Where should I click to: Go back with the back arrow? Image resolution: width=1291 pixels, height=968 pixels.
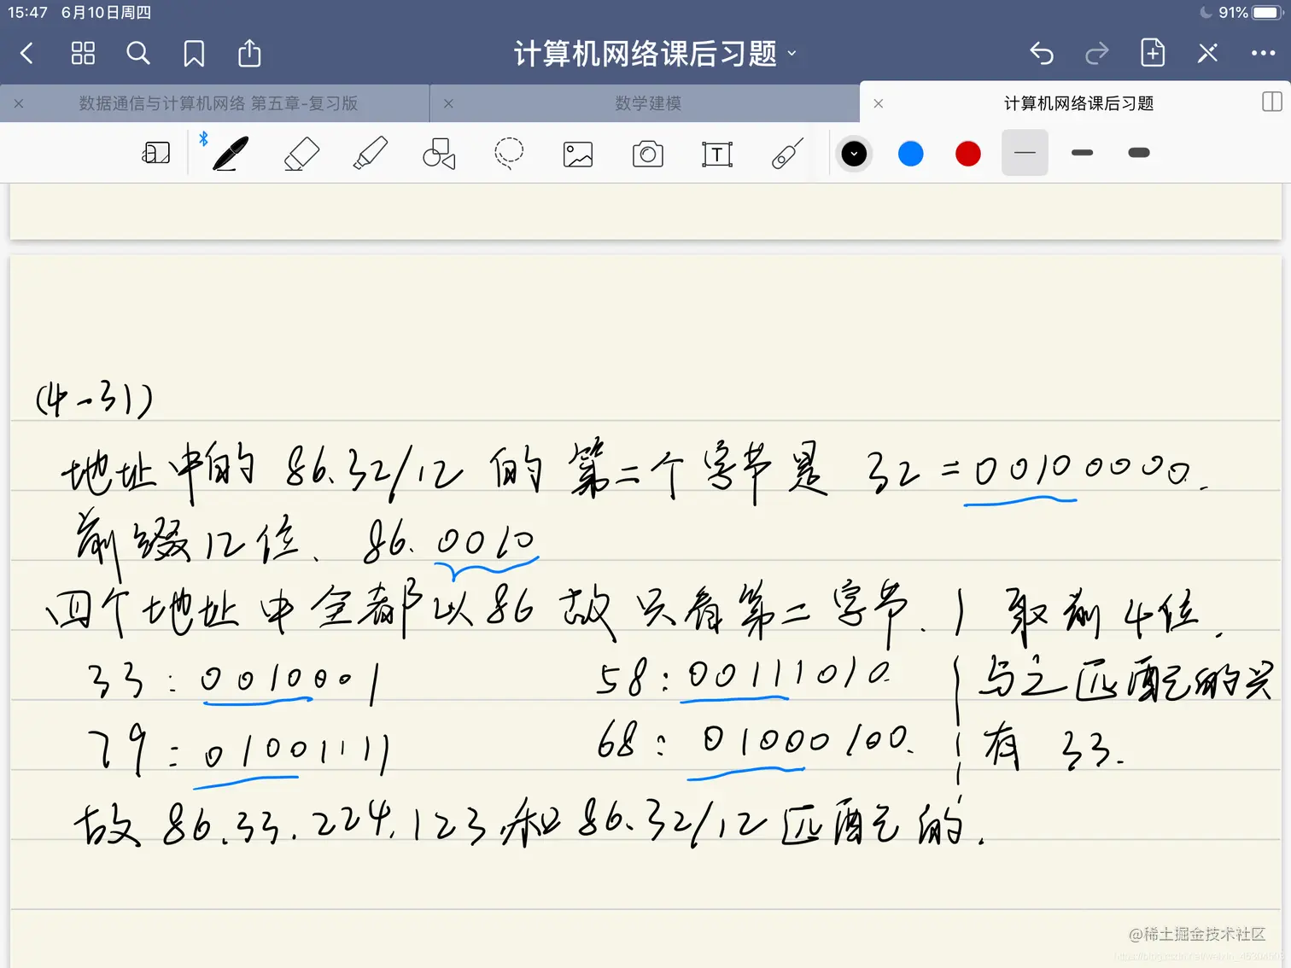click(26, 53)
